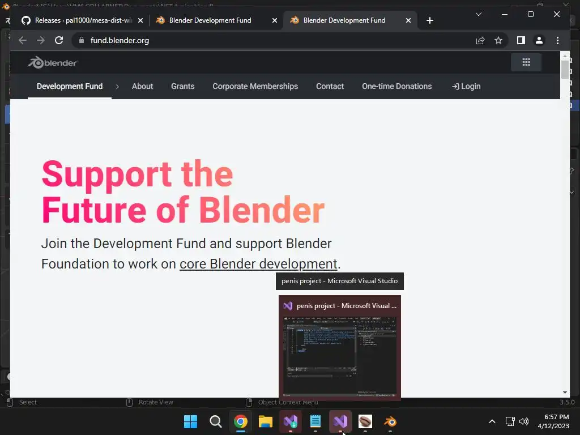Click the page vertical scrollbar thumb

(x=565, y=69)
